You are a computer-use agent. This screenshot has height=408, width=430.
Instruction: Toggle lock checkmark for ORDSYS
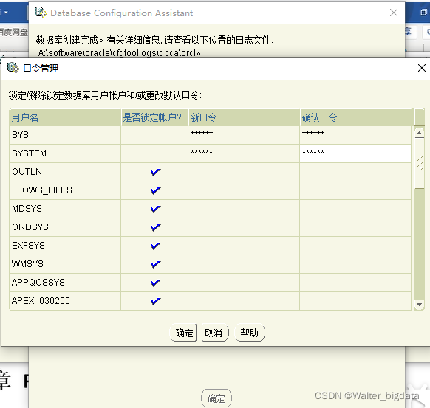[155, 227]
